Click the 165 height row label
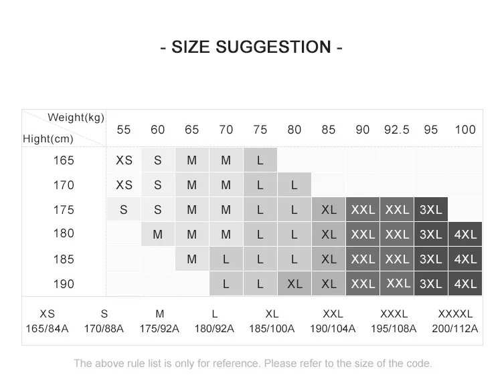This screenshot has height=385, width=502. click(64, 160)
